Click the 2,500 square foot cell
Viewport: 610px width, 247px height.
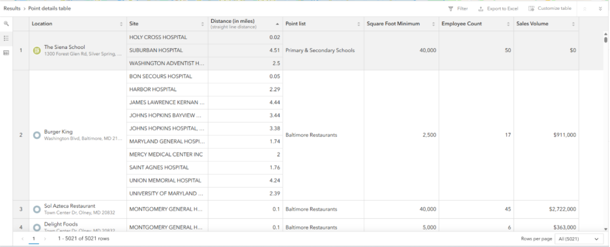pos(401,136)
